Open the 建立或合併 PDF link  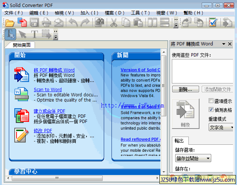click(49, 111)
